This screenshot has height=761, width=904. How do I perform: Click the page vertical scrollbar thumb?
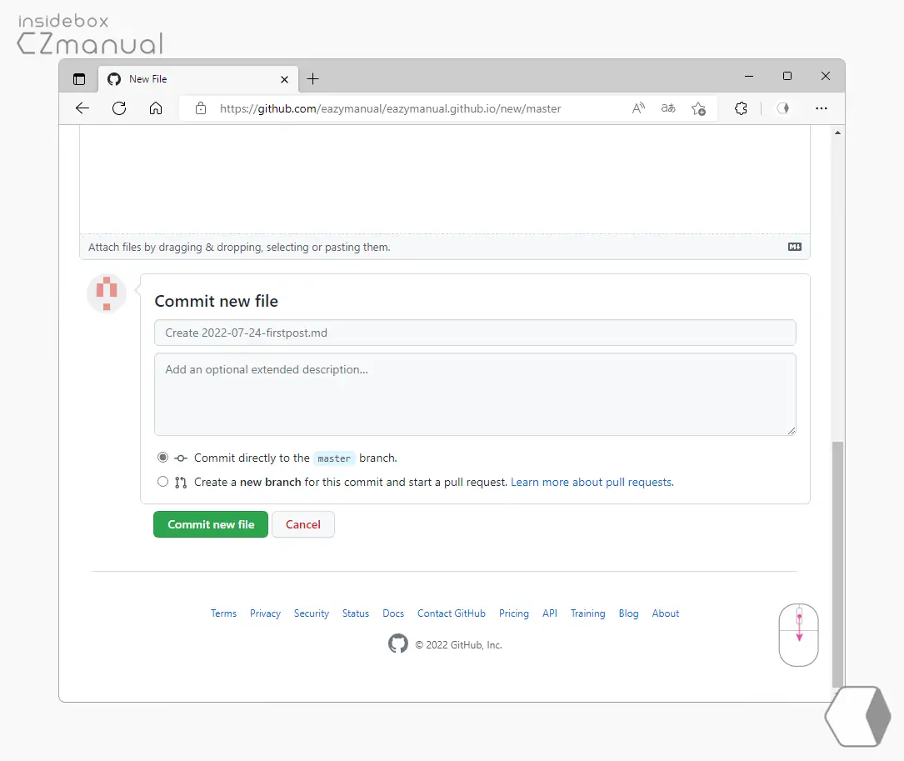(x=837, y=564)
